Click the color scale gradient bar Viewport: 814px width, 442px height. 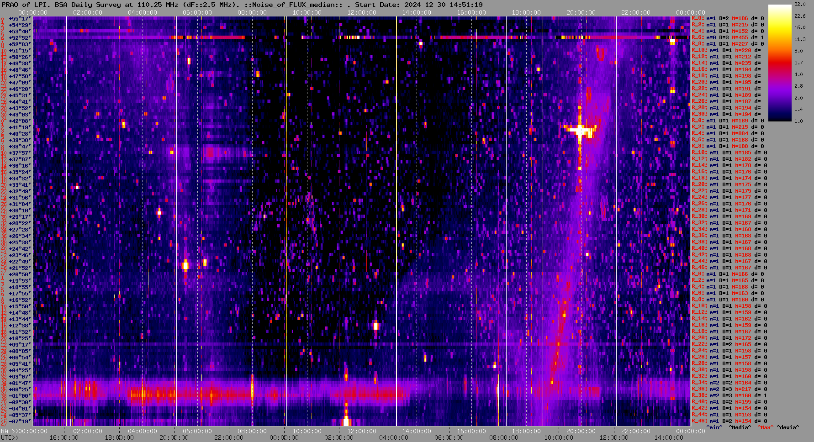(780, 63)
